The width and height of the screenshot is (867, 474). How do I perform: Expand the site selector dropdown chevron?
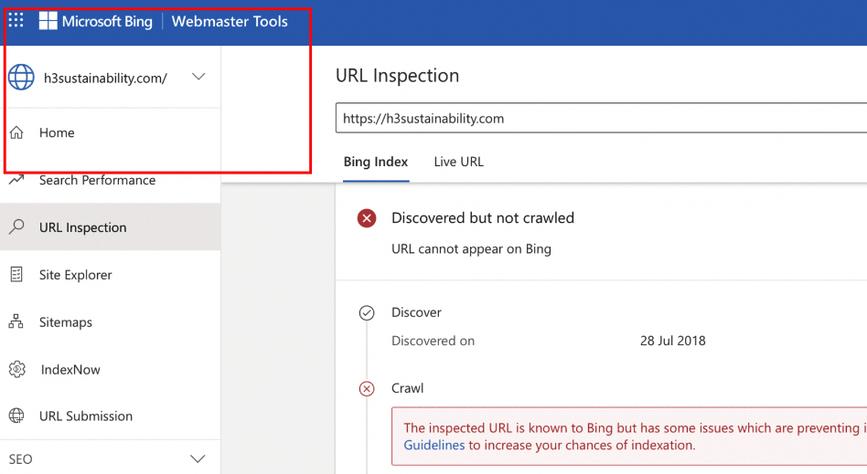pyautogui.click(x=198, y=77)
